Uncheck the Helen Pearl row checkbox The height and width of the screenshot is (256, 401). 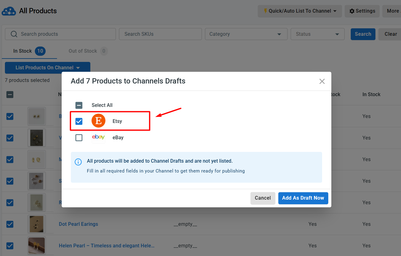10,246
